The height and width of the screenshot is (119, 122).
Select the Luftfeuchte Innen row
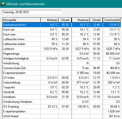pos(62,39)
